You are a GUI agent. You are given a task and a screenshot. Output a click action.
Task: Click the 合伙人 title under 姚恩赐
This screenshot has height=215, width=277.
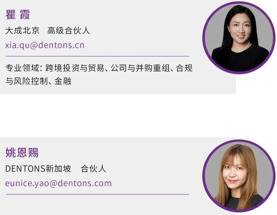coord(93,168)
